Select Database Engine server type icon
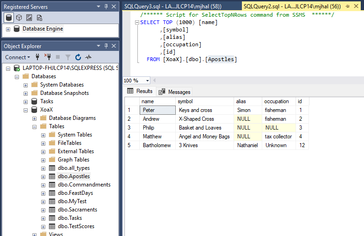The height and width of the screenshot is (236, 364). (x=9, y=18)
